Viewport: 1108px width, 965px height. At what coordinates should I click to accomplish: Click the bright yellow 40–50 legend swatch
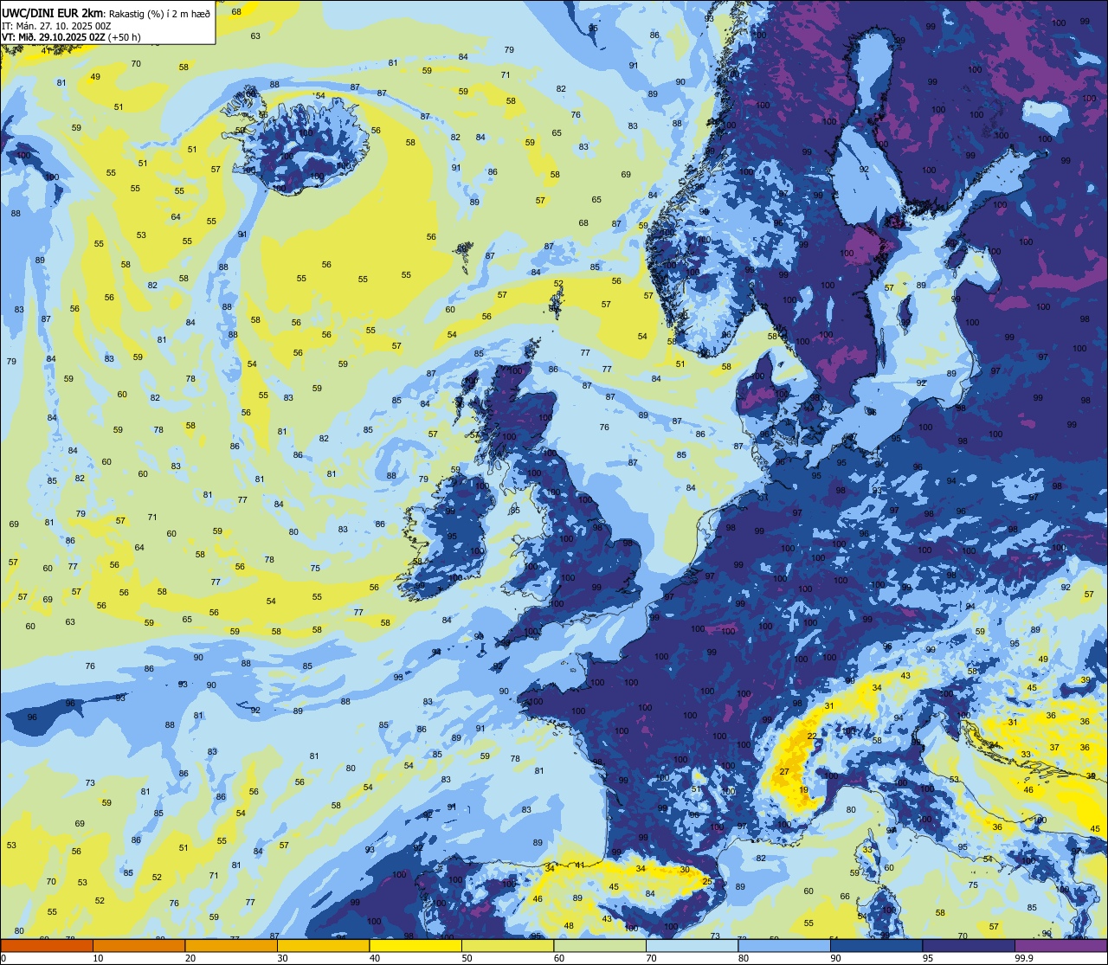click(x=415, y=946)
